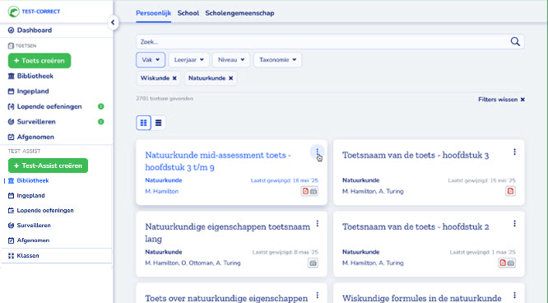Open the Klassen page
The width and height of the screenshot is (548, 303).
[23, 256]
